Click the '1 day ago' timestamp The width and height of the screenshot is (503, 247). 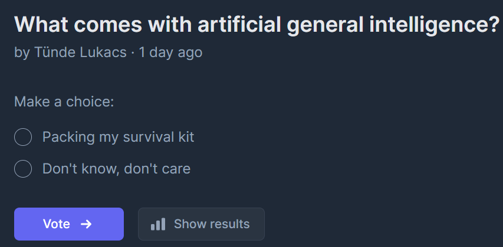click(x=170, y=52)
